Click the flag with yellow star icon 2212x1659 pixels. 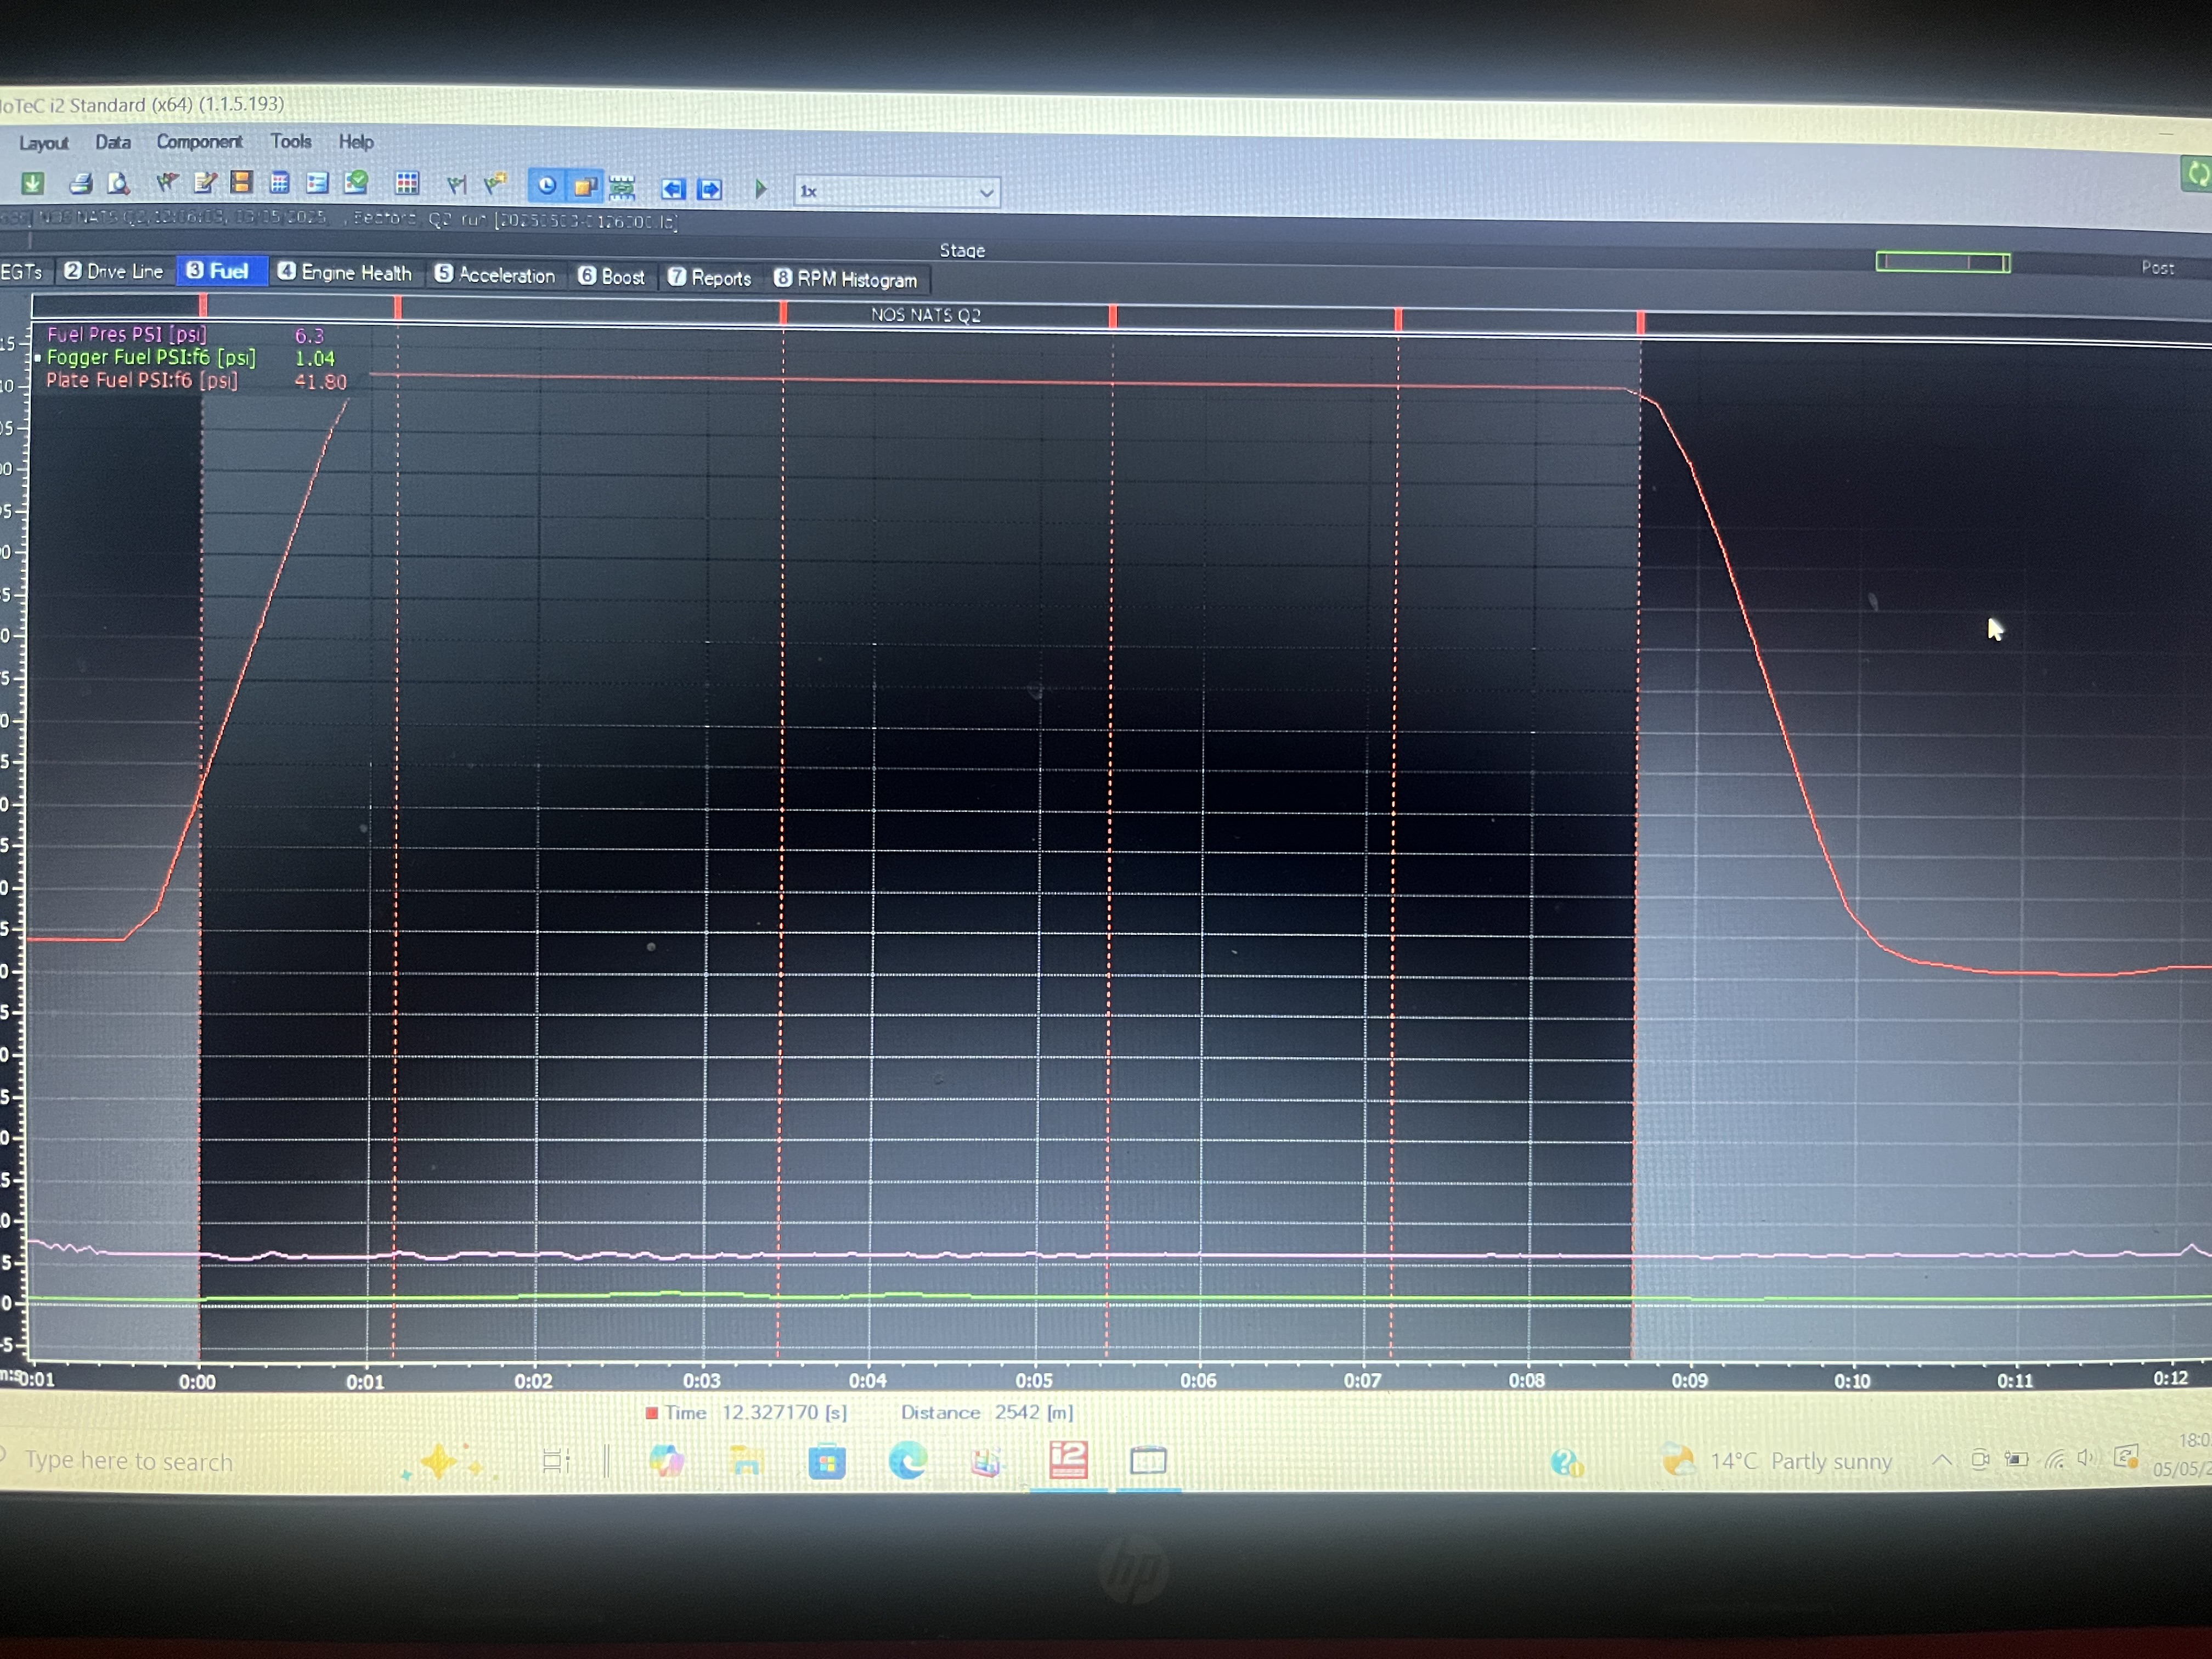[494, 183]
